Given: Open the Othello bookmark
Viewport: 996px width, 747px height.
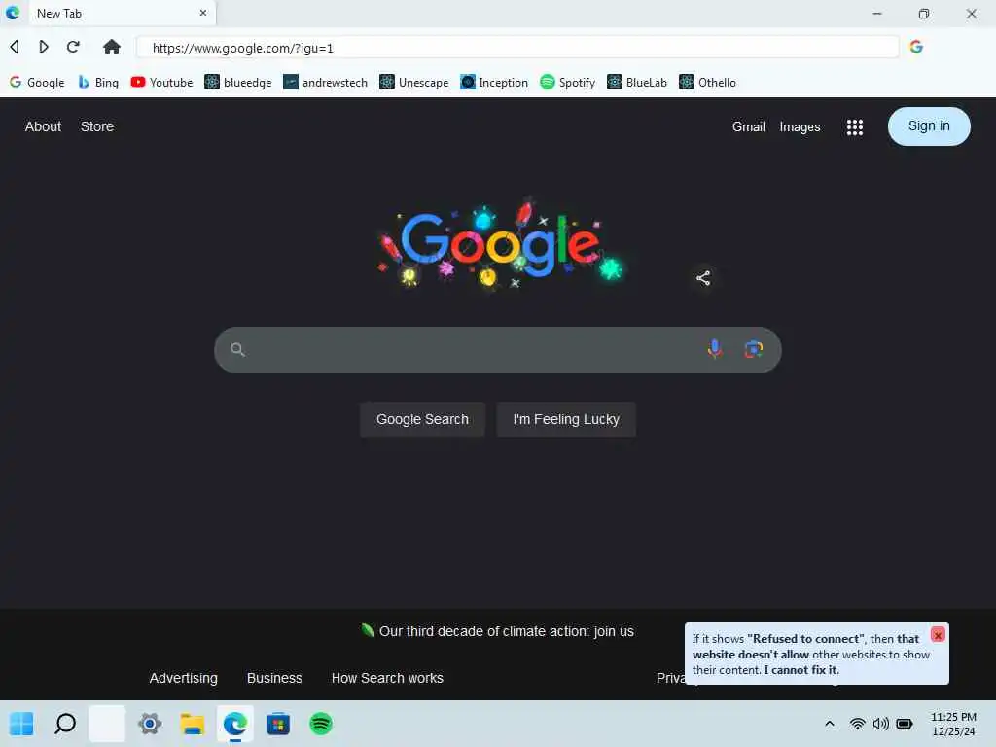Looking at the screenshot, I should [x=708, y=82].
